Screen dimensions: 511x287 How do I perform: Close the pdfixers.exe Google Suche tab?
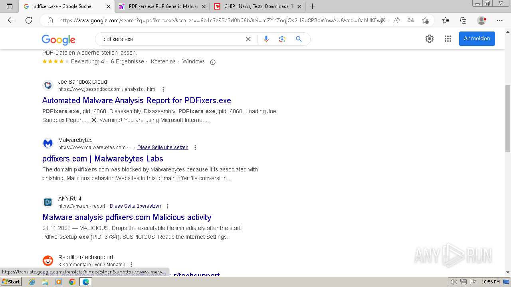pyautogui.click(x=108, y=6)
